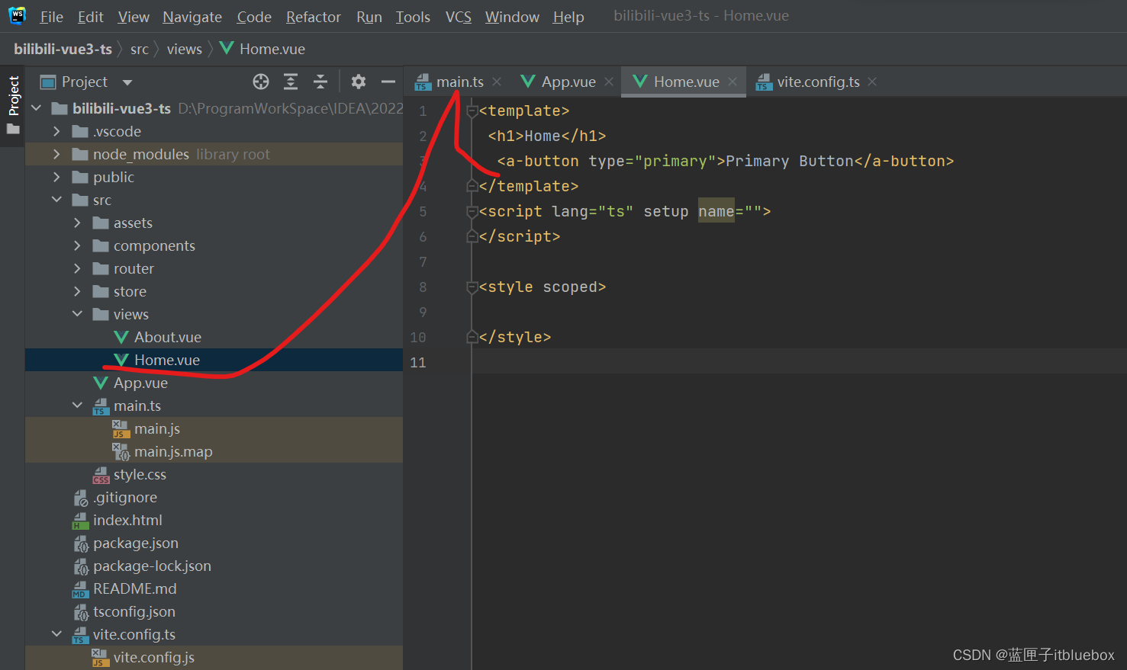Screen dimensions: 1127x670
Task: Click the WebStorm logo icon in title bar
Action: [x=17, y=15]
